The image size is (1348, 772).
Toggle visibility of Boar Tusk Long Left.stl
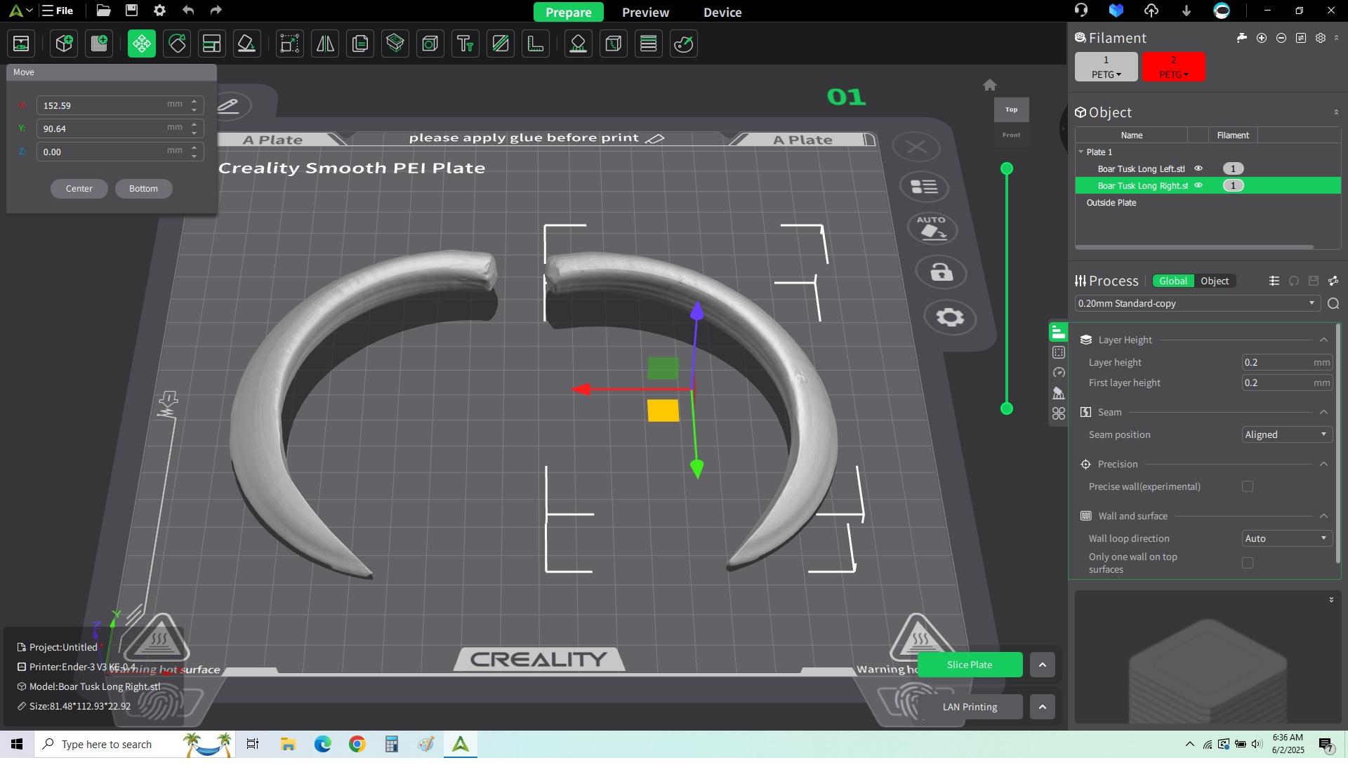click(1198, 168)
